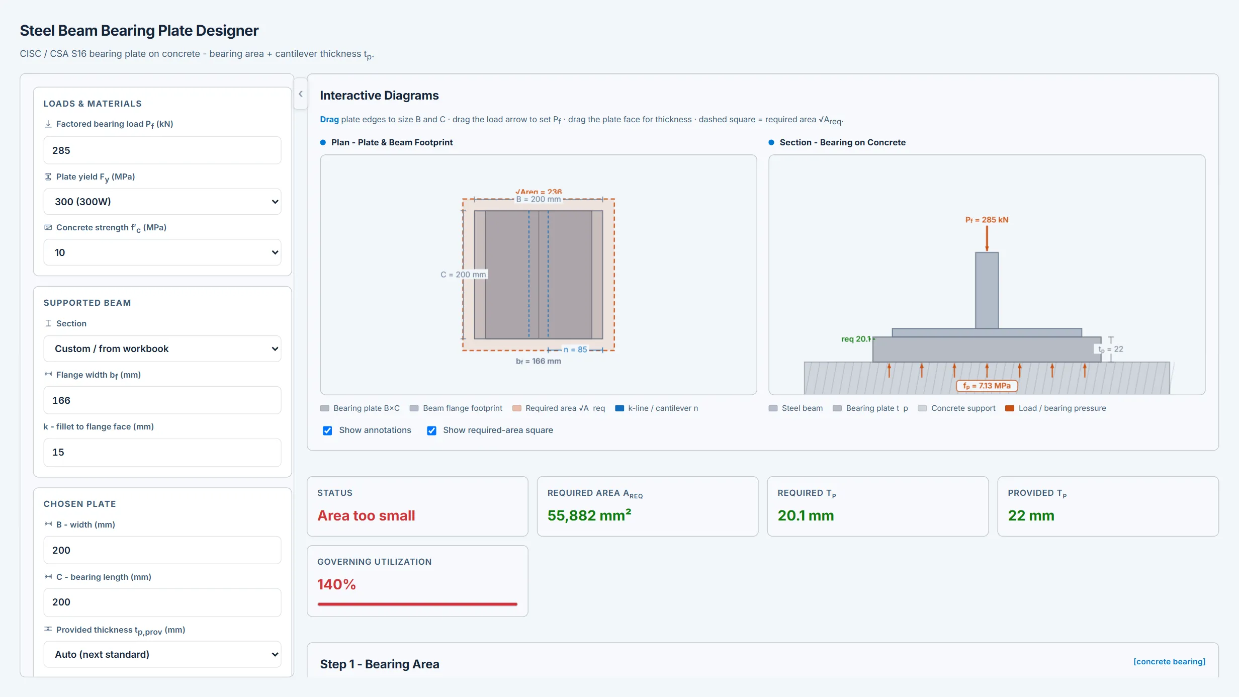Image resolution: width=1239 pixels, height=697 pixels.
Task: Click the Section I-beam icon
Action: (x=48, y=323)
